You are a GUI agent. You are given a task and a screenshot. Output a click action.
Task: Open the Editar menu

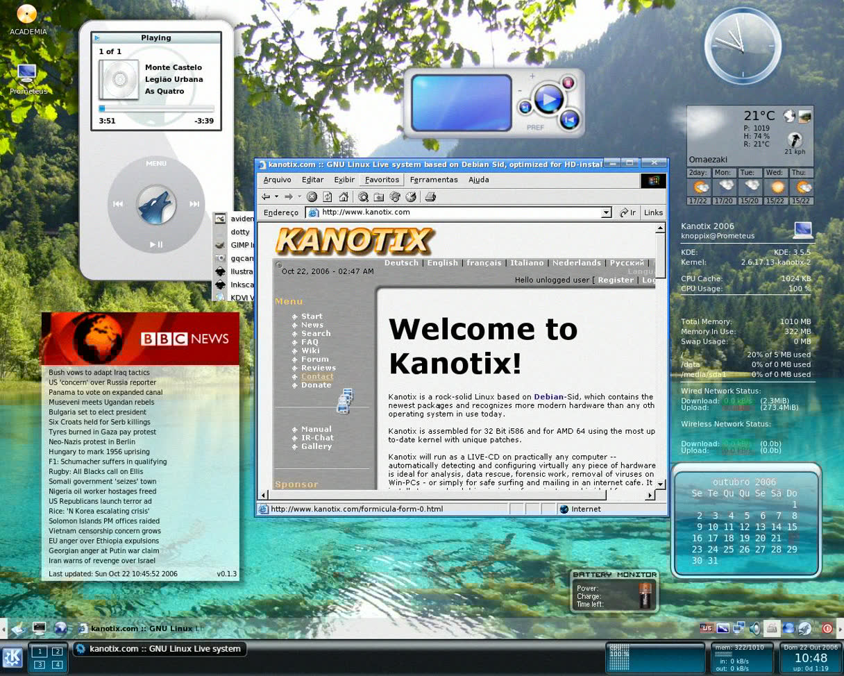tap(313, 180)
